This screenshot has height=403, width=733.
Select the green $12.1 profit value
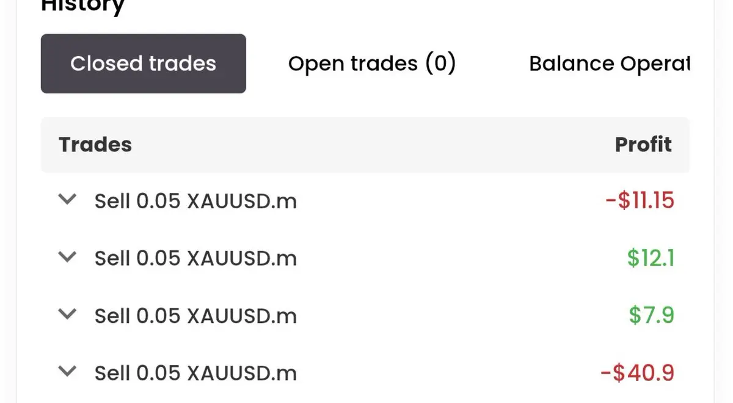click(x=651, y=258)
